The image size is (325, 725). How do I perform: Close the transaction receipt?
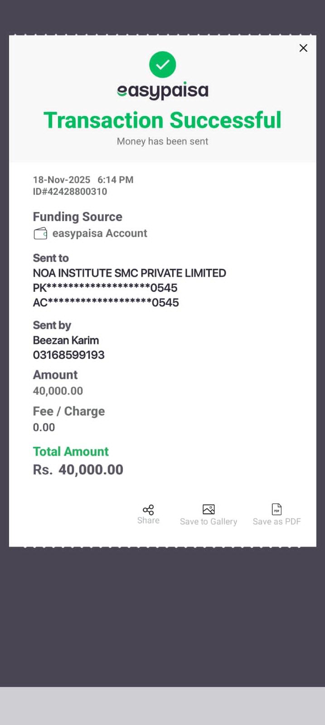click(303, 48)
